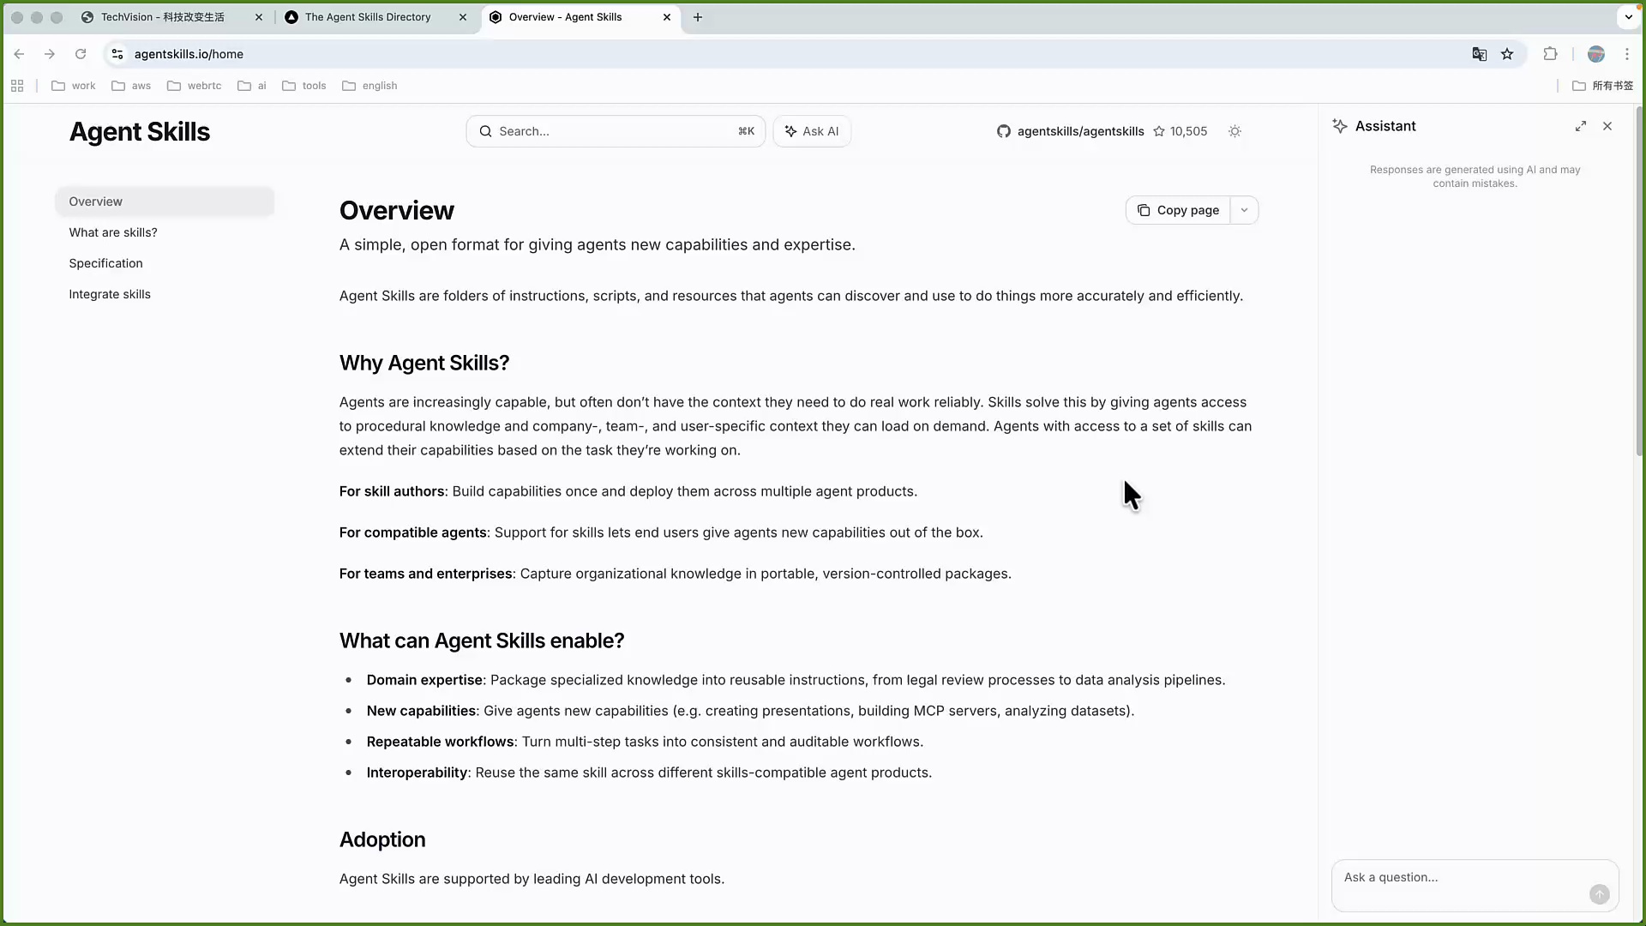Toggle the light/dark theme sun icon
The width and height of the screenshot is (1646, 926).
tap(1234, 131)
